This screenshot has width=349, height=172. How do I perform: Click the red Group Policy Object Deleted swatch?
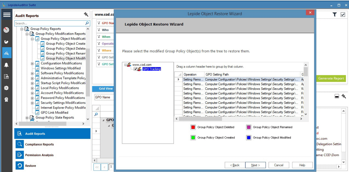coord(193,127)
